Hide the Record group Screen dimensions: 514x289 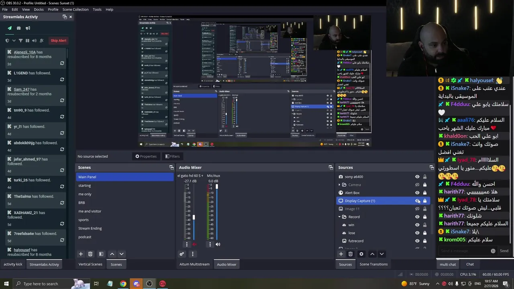(417, 217)
